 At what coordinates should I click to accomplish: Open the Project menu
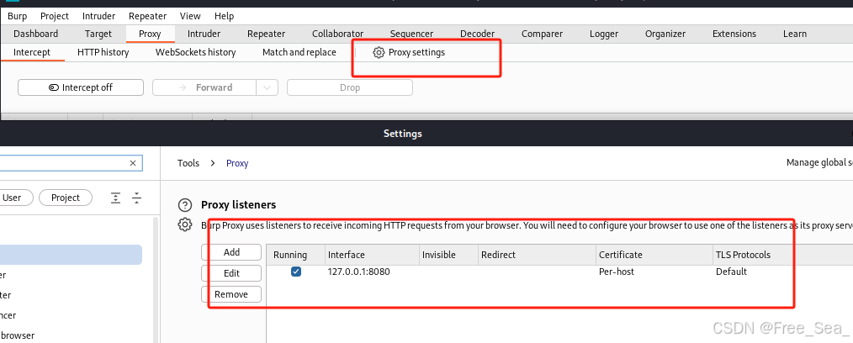pos(55,16)
